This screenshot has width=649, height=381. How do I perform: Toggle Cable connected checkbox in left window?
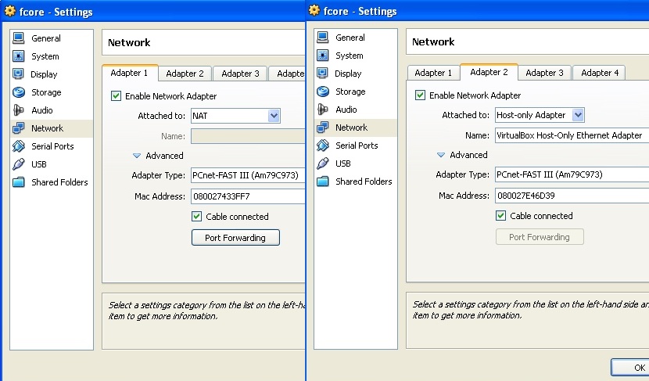(x=196, y=217)
